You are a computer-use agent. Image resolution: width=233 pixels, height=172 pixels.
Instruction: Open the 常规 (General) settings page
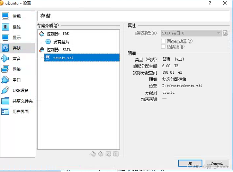pyautogui.click(x=18, y=16)
